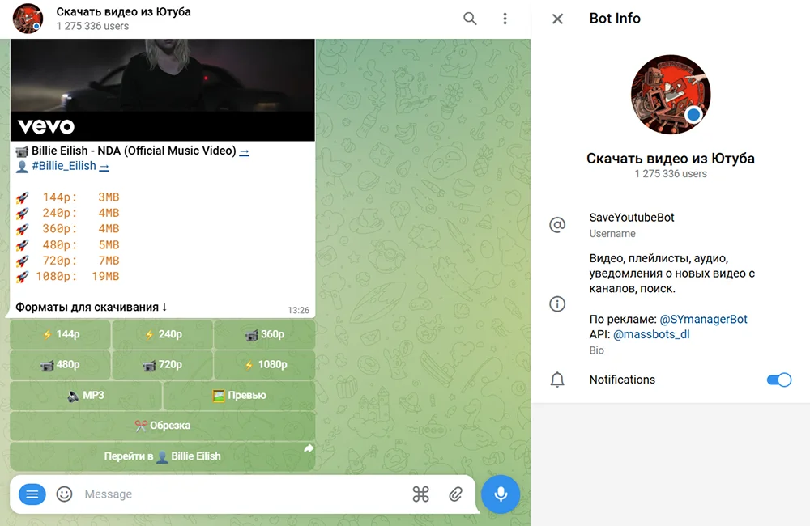Open the bot commands keyboard icon

pyautogui.click(x=420, y=494)
